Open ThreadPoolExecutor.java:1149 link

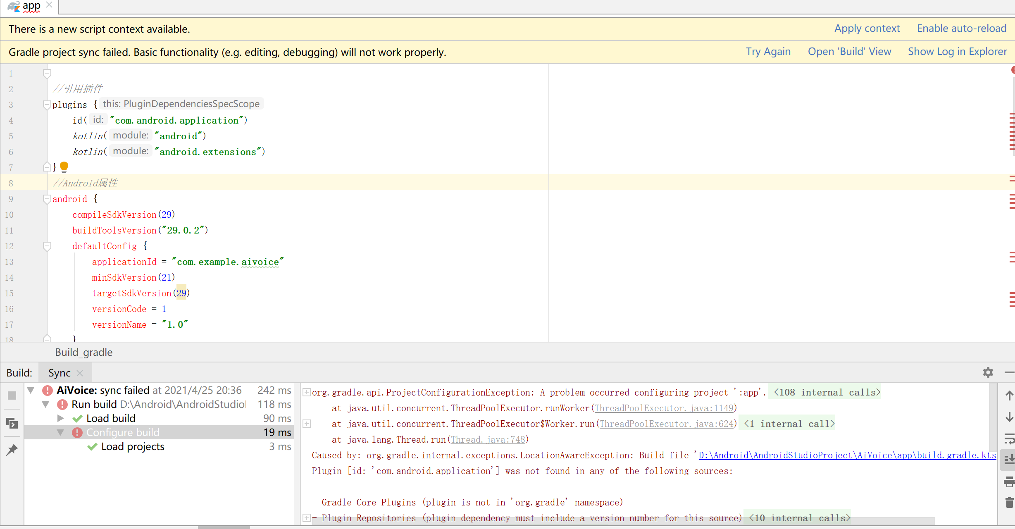(x=664, y=408)
